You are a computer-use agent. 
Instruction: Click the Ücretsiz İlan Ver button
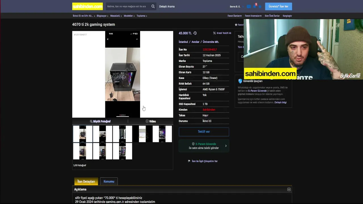pyautogui.click(x=278, y=7)
